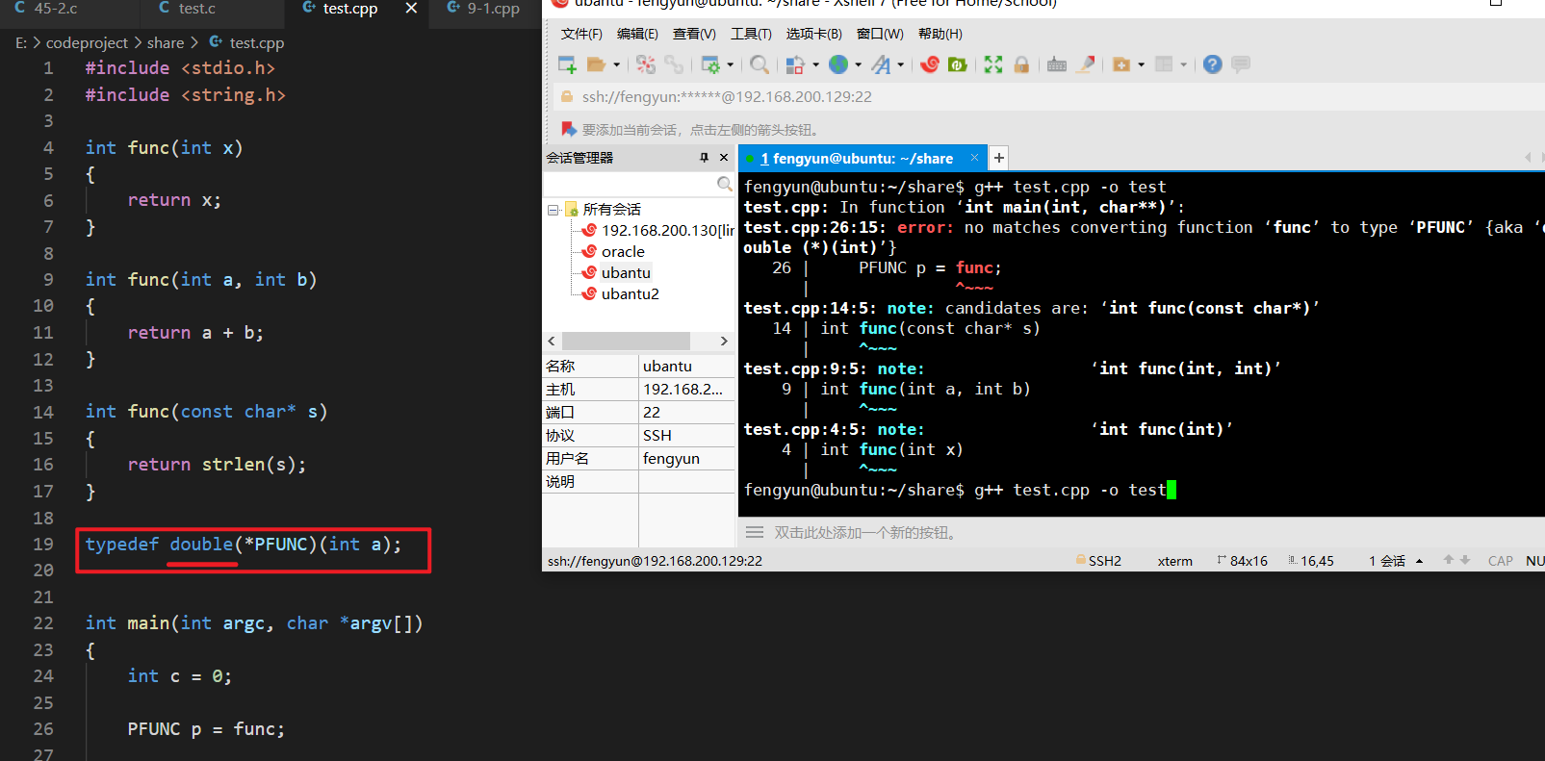The image size is (1545, 761).
Task: Close the test.cpp editor tab
Action: [x=411, y=8]
